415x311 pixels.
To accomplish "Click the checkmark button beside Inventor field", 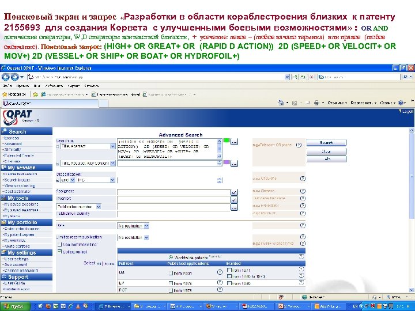I will (234, 200).
